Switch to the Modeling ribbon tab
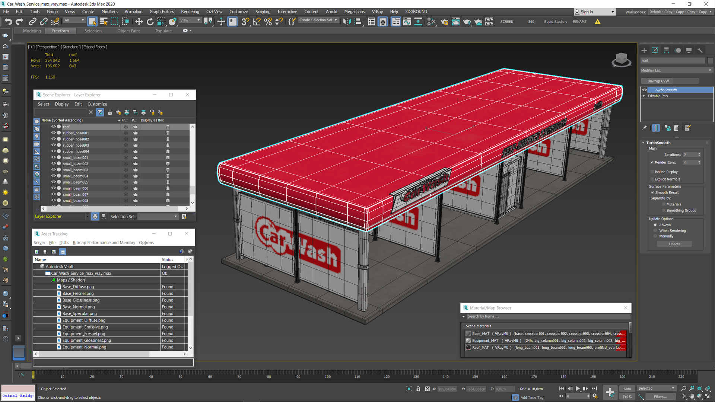 click(x=32, y=31)
